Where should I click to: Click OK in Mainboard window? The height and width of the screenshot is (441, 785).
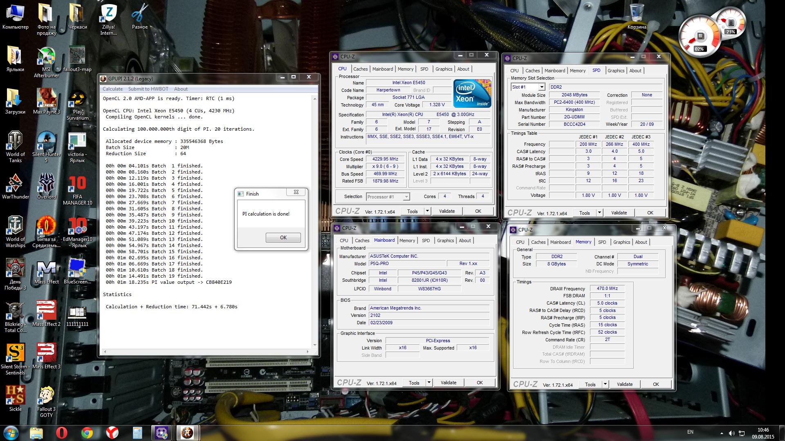(480, 383)
